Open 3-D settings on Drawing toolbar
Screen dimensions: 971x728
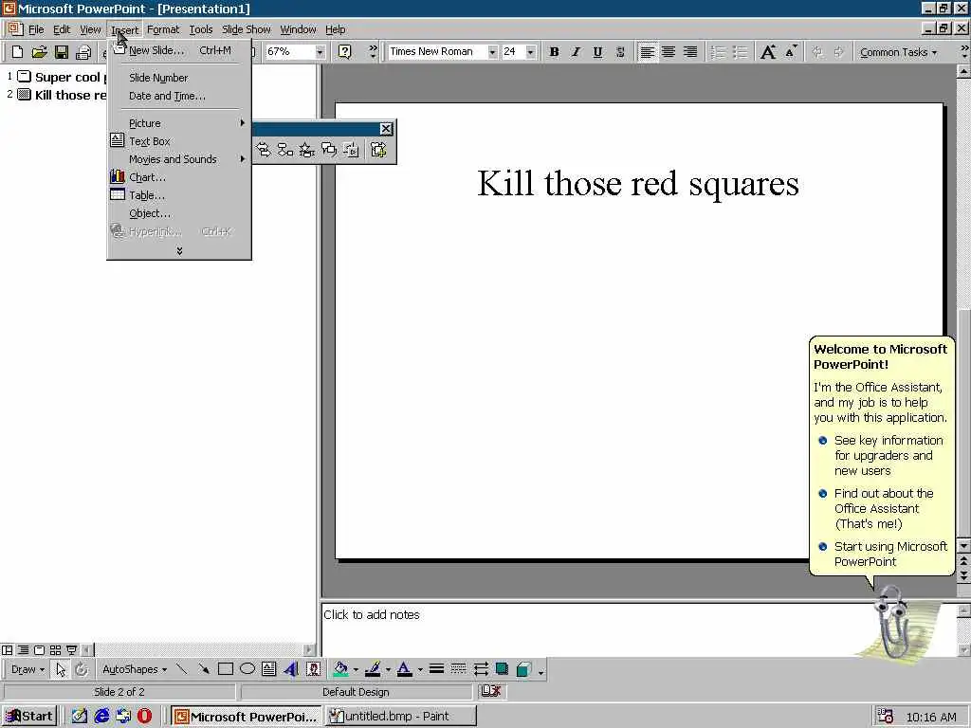point(523,669)
